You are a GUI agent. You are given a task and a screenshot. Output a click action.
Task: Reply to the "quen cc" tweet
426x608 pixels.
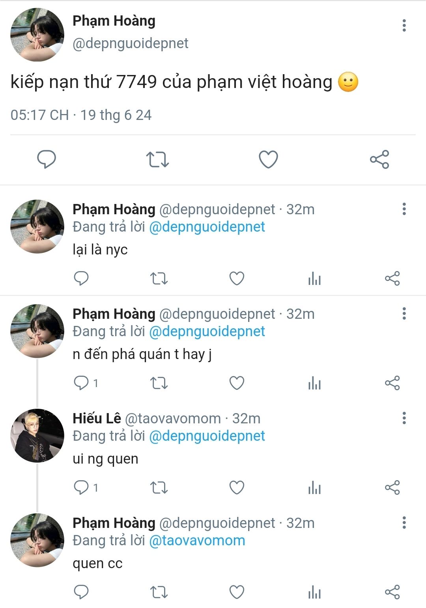pyautogui.click(x=82, y=592)
